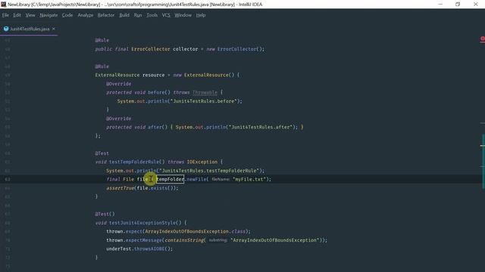Click the newFile method call
This screenshot has width=485, height=272.
click(196, 179)
